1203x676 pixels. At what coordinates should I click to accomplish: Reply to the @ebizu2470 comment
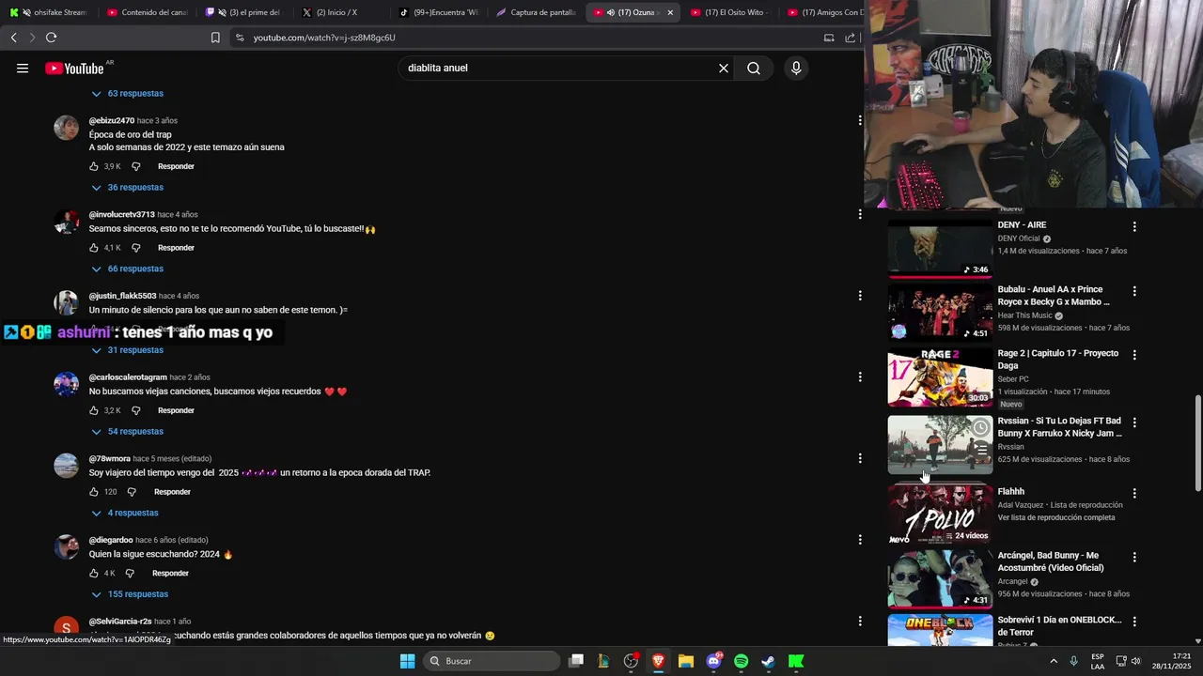pyautogui.click(x=176, y=166)
